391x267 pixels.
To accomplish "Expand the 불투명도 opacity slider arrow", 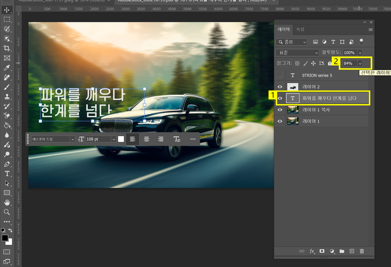I will pos(360,53).
